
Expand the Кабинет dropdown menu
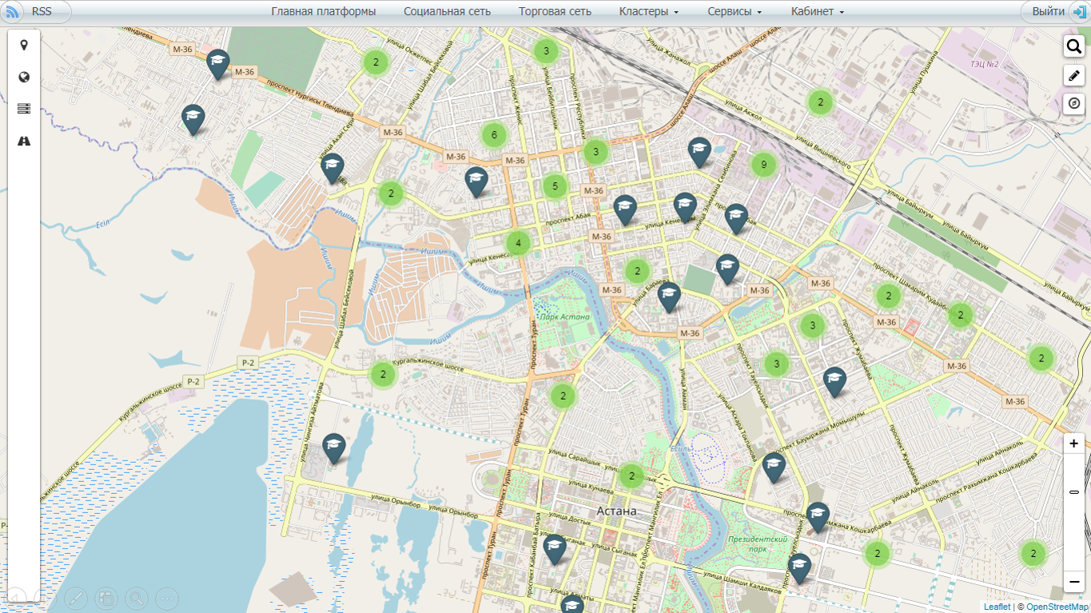click(x=817, y=12)
